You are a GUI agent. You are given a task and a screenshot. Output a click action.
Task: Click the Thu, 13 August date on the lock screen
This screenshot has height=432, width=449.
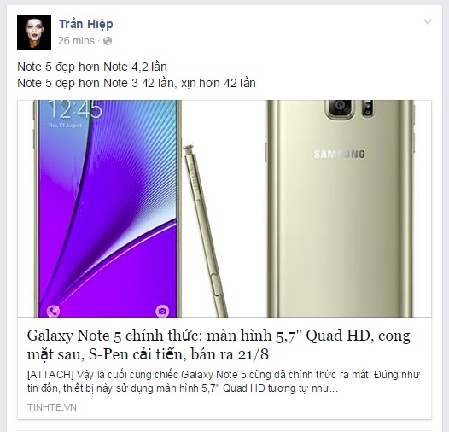coord(65,126)
